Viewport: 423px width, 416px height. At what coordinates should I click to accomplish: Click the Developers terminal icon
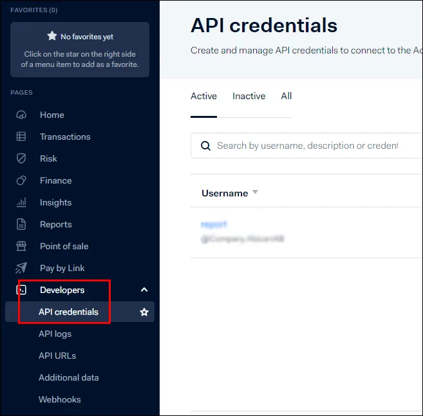(x=21, y=290)
